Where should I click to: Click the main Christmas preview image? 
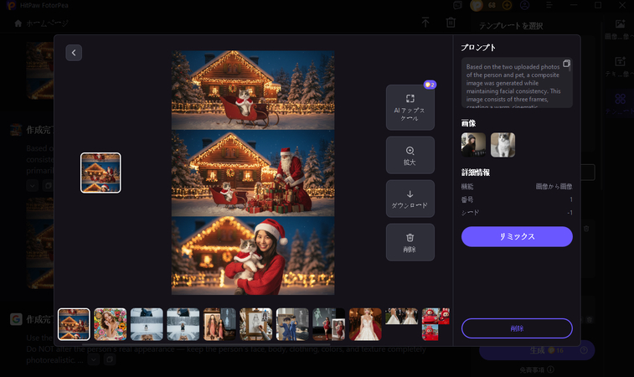point(253,173)
